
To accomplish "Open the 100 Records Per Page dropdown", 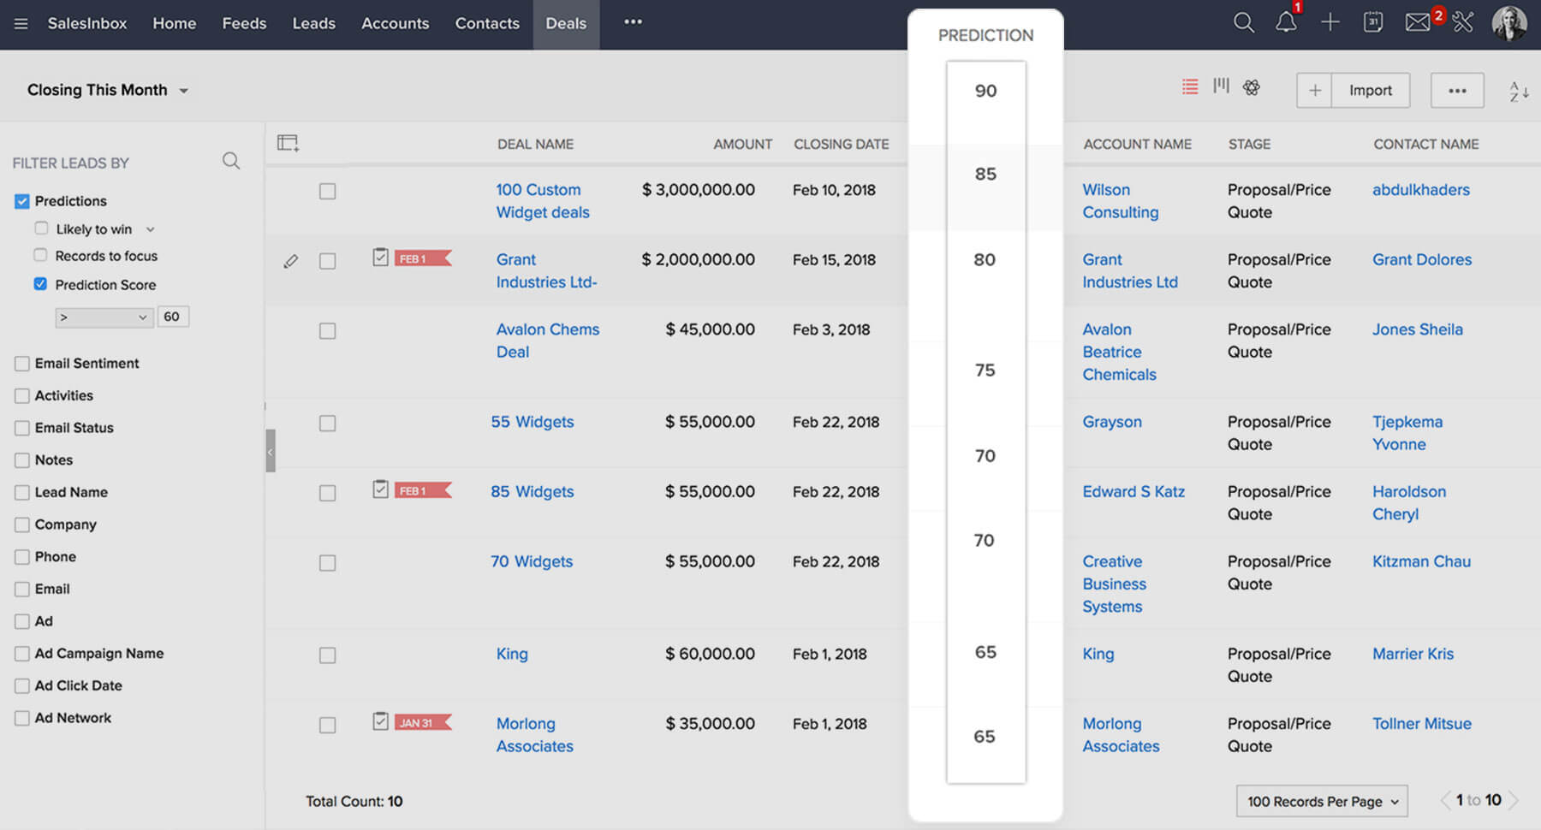I will tap(1321, 801).
